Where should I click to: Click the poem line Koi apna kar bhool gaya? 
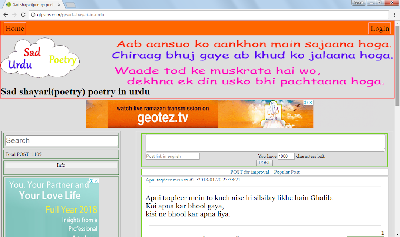click(x=185, y=206)
